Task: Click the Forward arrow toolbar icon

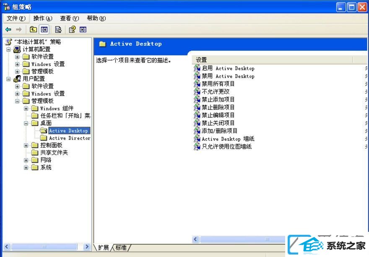Action: coord(19,29)
